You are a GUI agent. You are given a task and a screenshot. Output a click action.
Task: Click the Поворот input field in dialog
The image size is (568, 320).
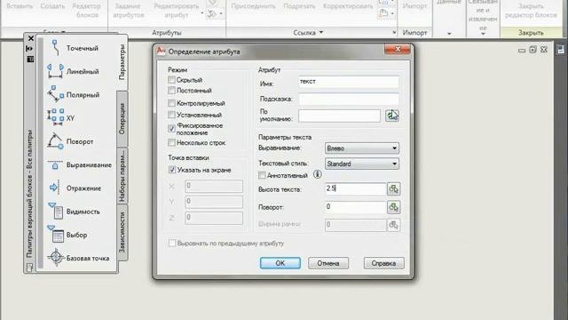(355, 207)
